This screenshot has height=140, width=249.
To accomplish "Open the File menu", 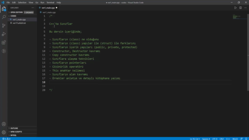I will coord(8,3).
